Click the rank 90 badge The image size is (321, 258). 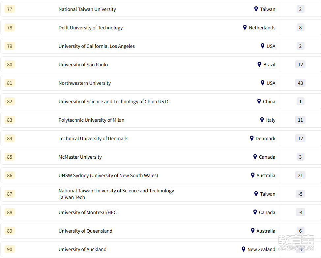10,249
